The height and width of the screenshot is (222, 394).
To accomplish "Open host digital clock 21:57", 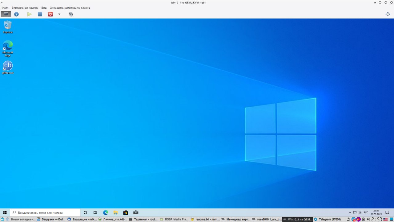I will (x=377, y=219).
